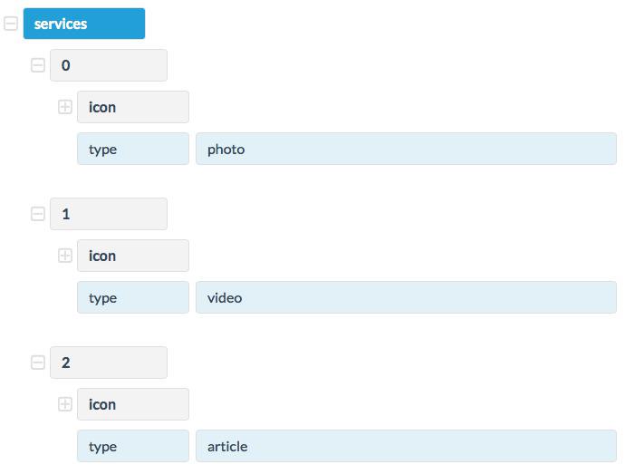The image size is (625, 474).
Task: Click the index 1 key field
Action: click(109, 214)
